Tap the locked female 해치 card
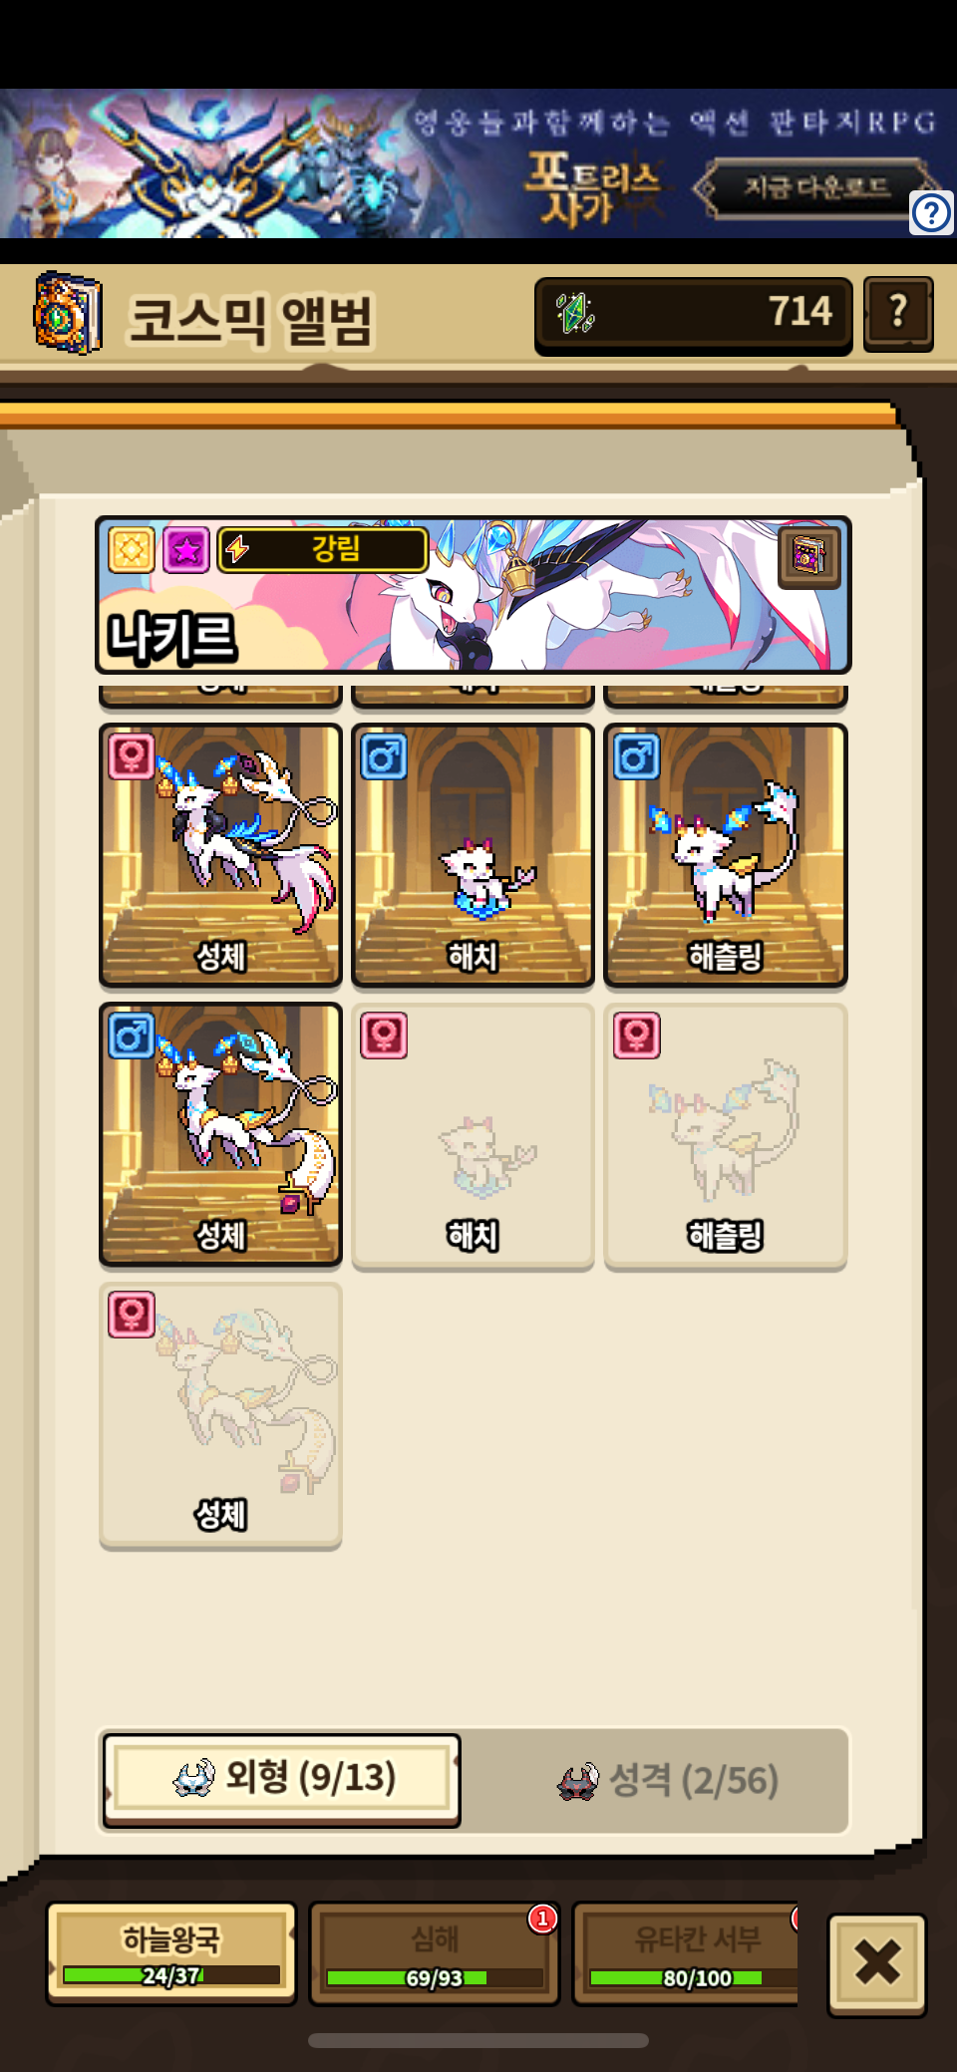Viewport: 957px width, 2072px height. [473, 1136]
